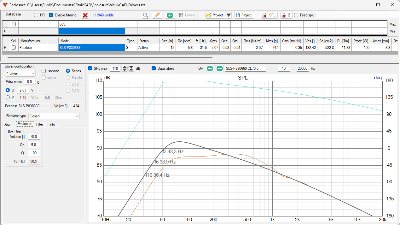
Task: Click the Ql field showing 100
Action: [x=33, y=153]
